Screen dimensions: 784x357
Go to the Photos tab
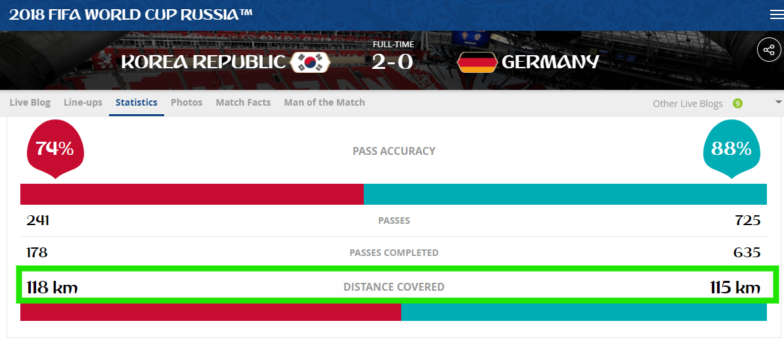click(x=186, y=102)
